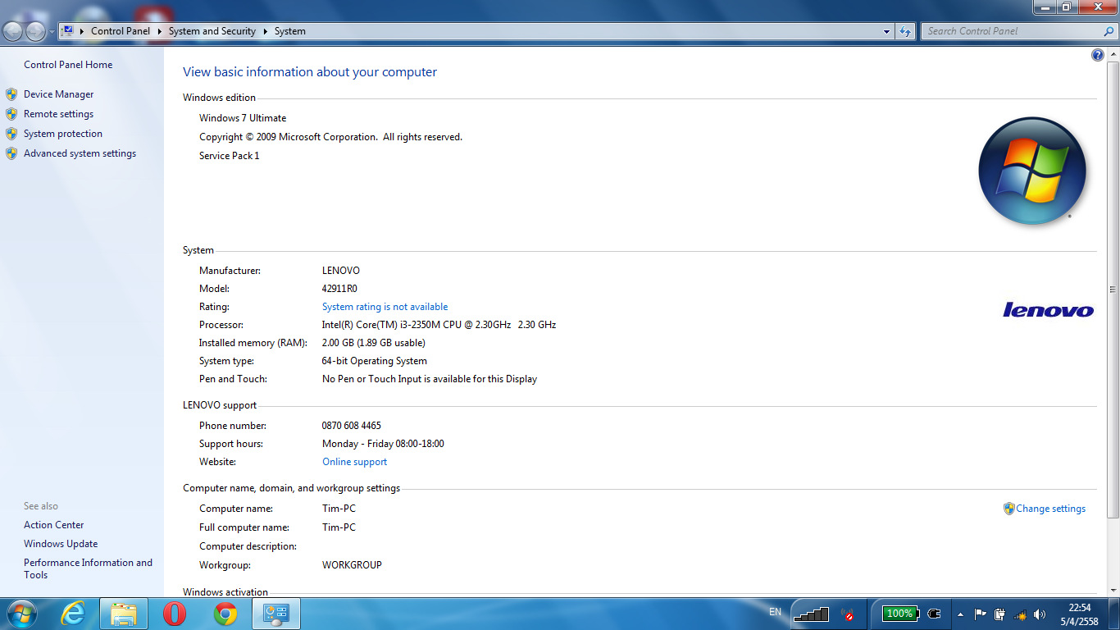
Task: Click the memory value '2.00 GB (1.89 GB usable)'
Action: [374, 343]
